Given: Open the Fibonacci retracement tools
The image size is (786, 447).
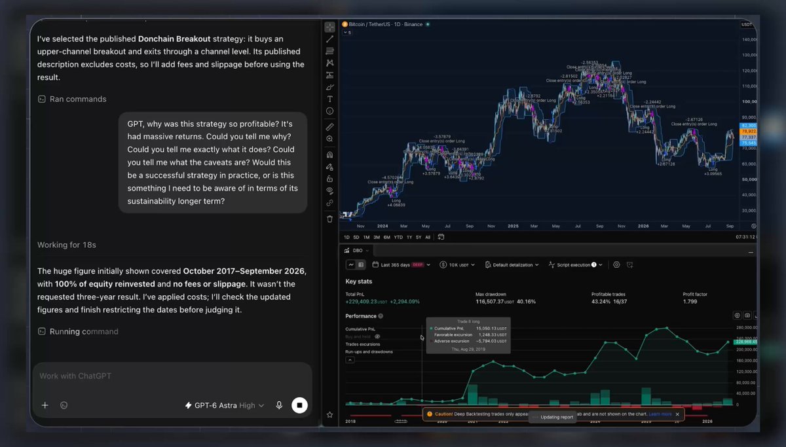Looking at the screenshot, I should click(329, 51).
